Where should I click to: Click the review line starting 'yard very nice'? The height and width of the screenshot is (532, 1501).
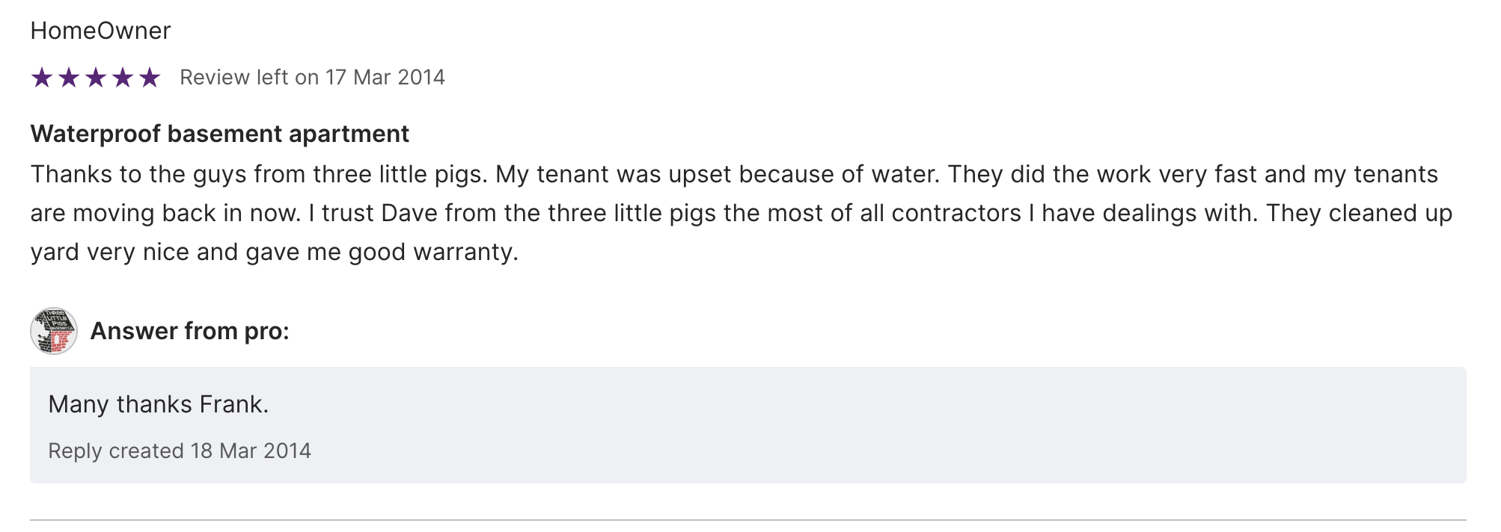(274, 252)
